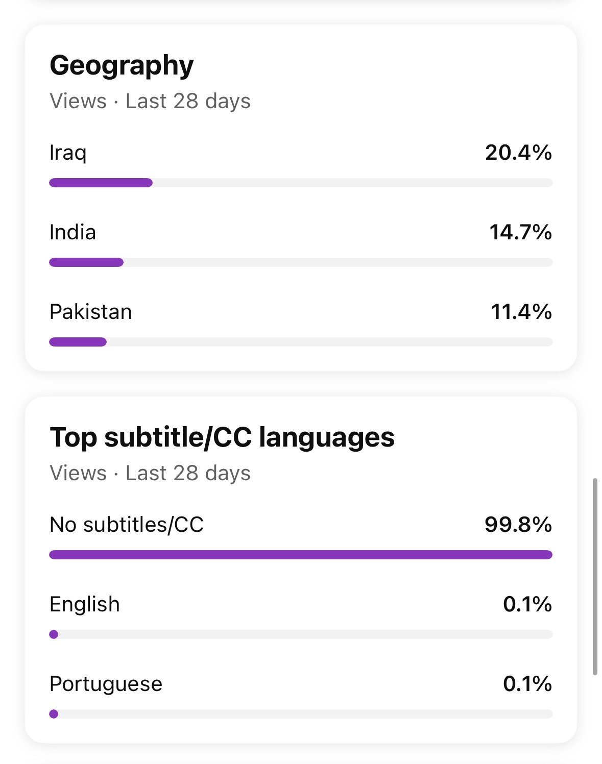Select the English language label
Viewport: 602px width, 764px height.
coord(85,605)
